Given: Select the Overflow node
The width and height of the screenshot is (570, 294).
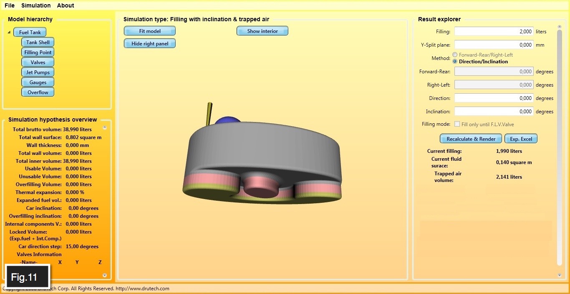Looking at the screenshot, I should tap(38, 92).
